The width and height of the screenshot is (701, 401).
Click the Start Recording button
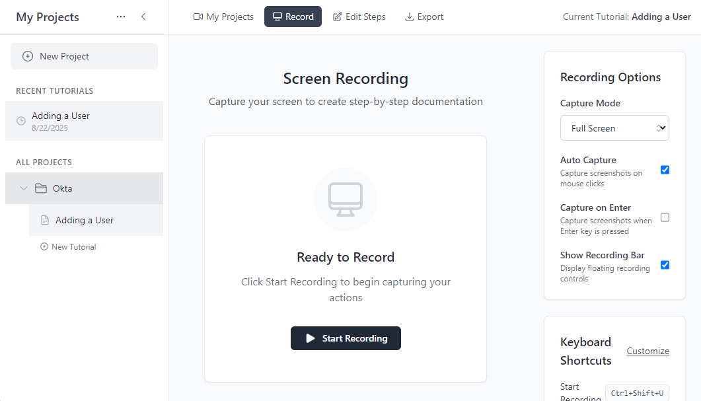[x=346, y=338]
